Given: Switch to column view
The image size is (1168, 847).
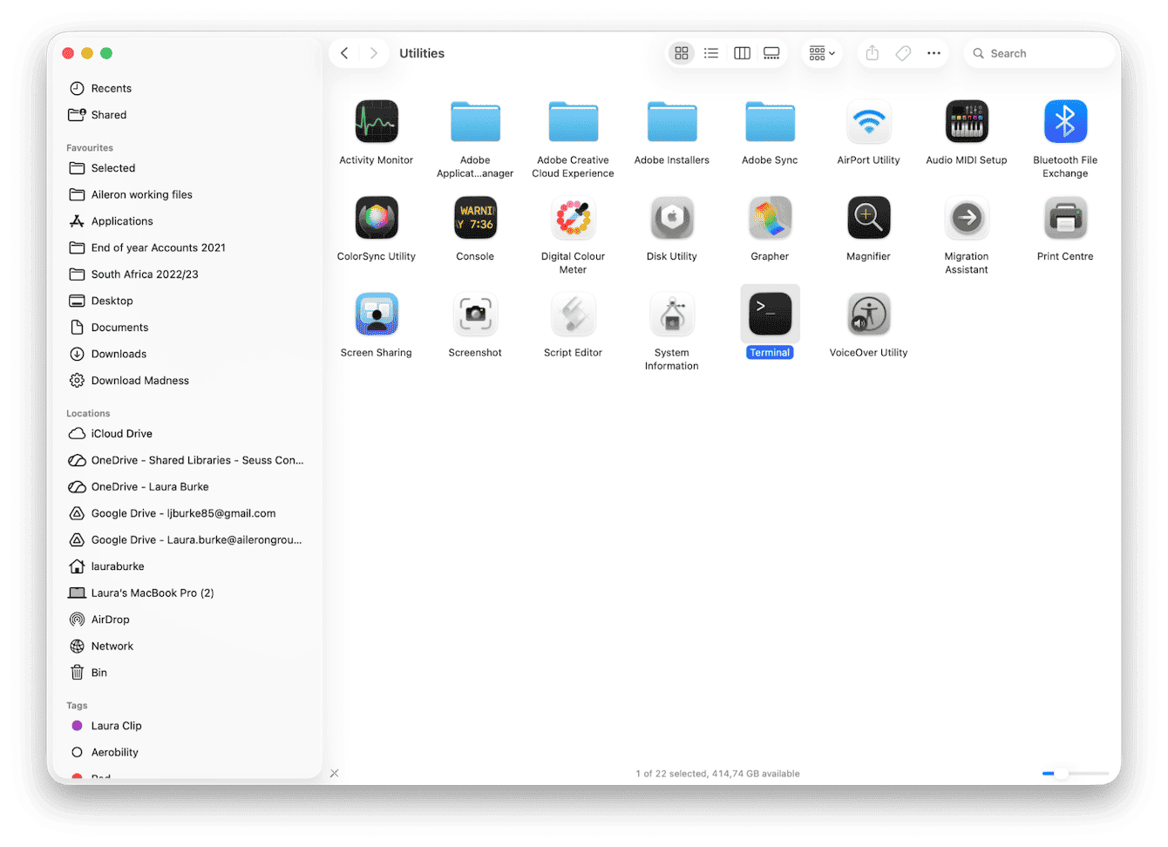Looking at the screenshot, I should 742,53.
